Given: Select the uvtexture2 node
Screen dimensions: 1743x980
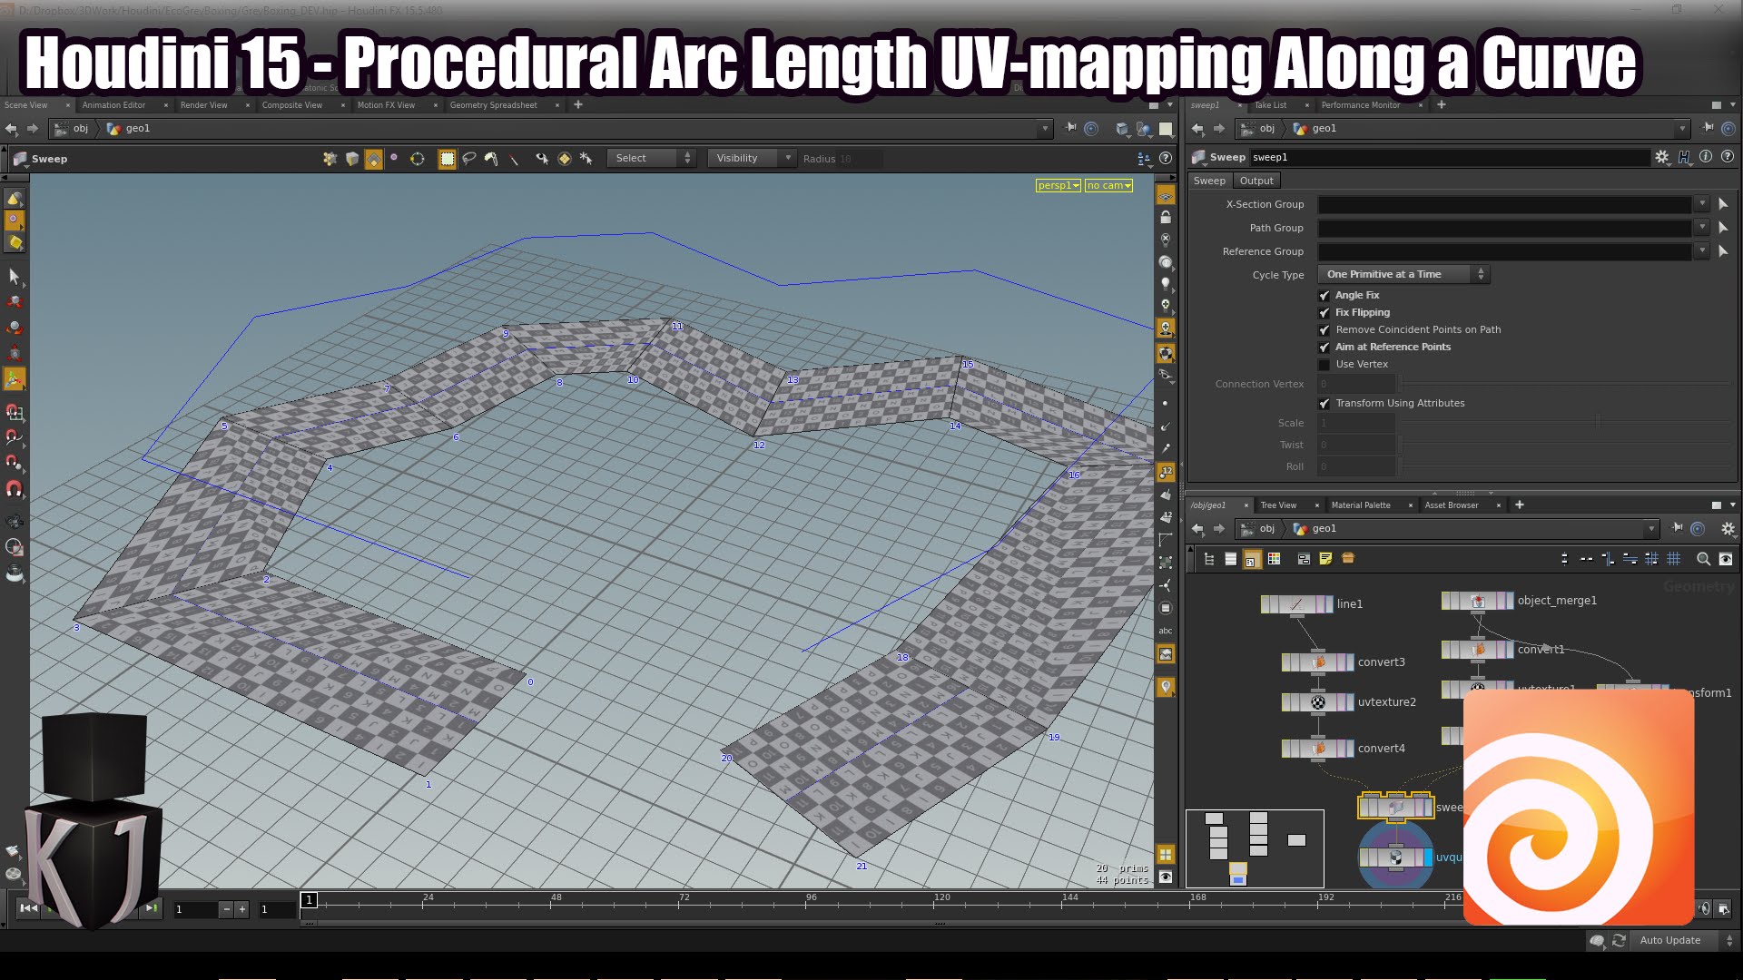Looking at the screenshot, I should [x=1318, y=702].
